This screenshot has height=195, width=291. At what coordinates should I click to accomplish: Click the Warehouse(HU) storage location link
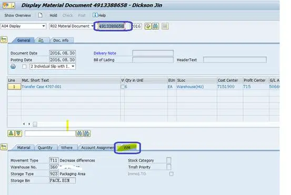(x=190, y=86)
